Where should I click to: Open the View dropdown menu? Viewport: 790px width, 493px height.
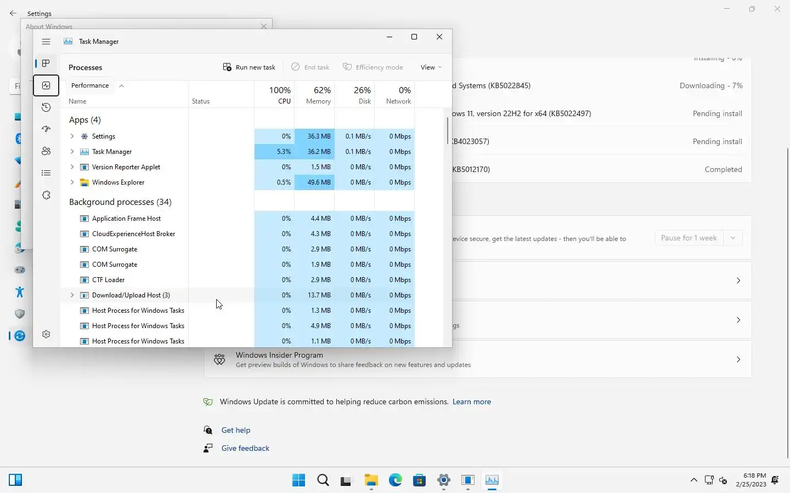point(431,67)
